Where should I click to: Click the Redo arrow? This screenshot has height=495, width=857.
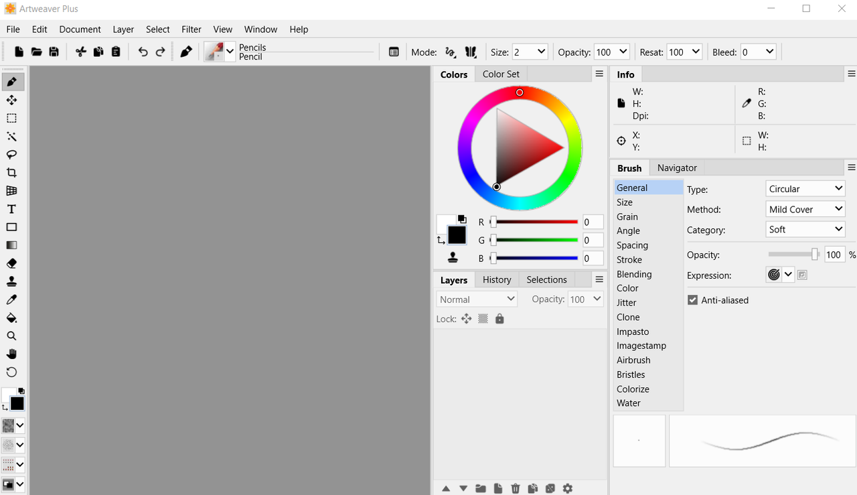tap(160, 52)
